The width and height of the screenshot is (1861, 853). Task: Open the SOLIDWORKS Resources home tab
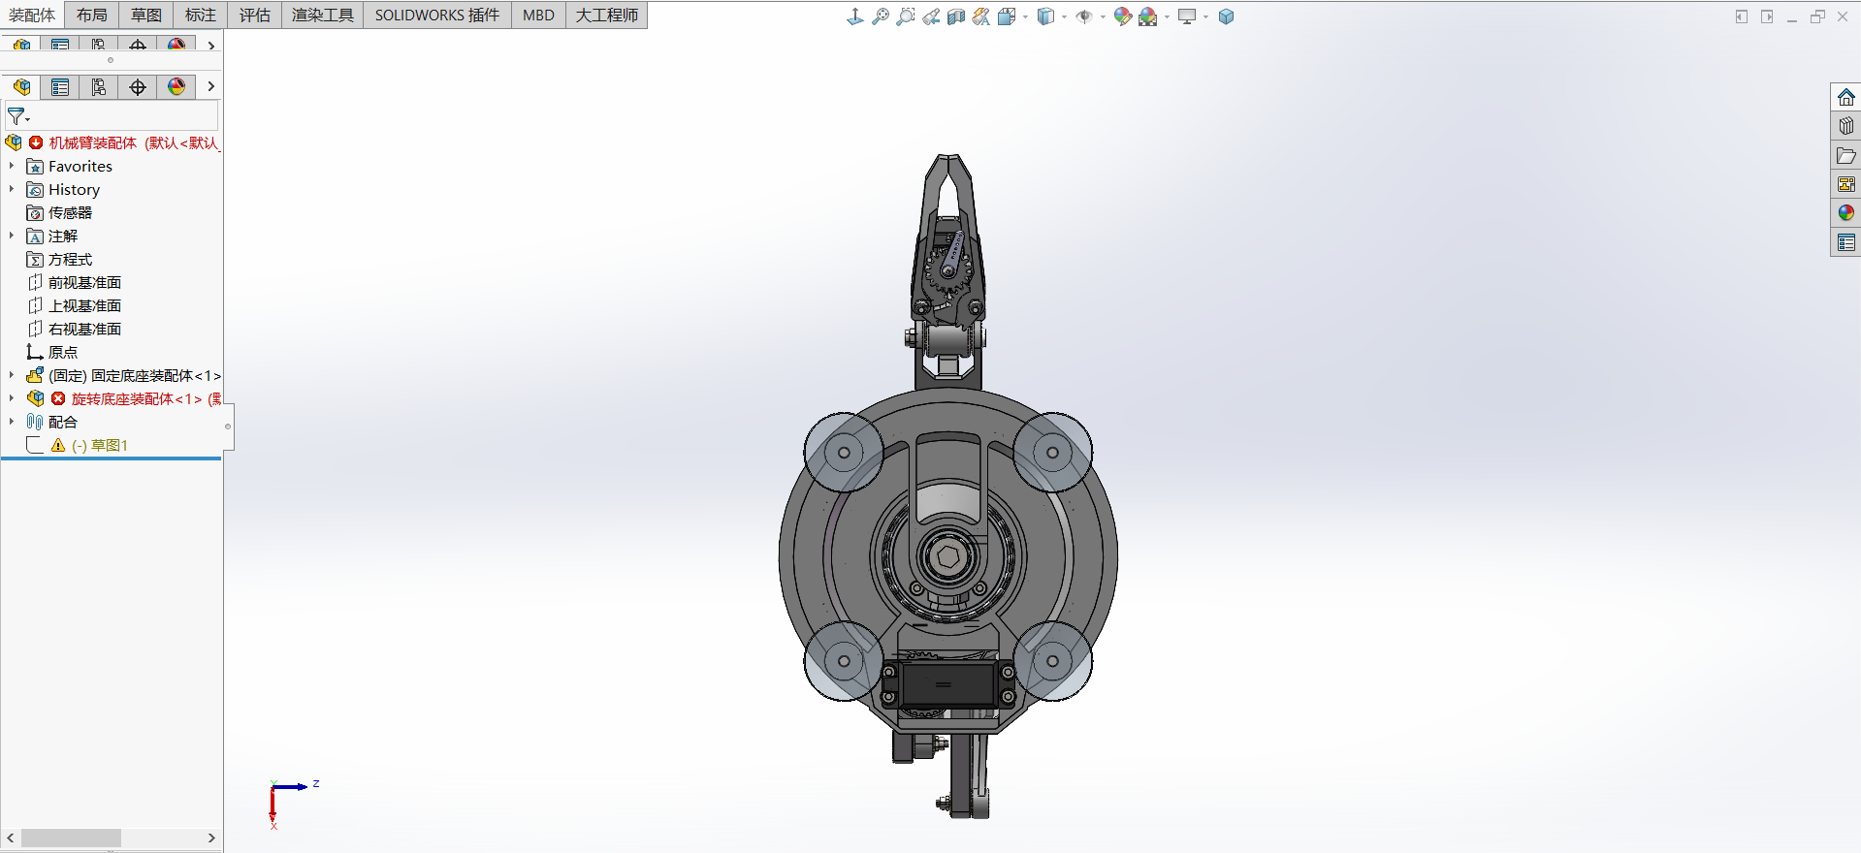pos(1846,98)
